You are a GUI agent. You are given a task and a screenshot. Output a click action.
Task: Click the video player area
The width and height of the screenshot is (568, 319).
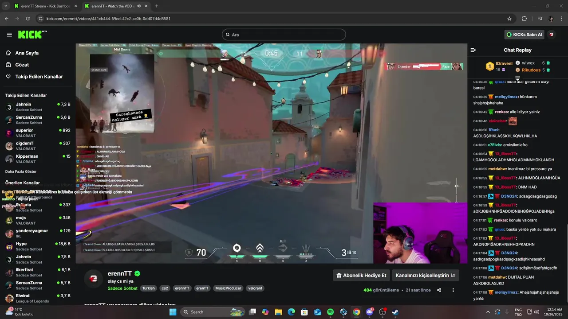(x=271, y=153)
